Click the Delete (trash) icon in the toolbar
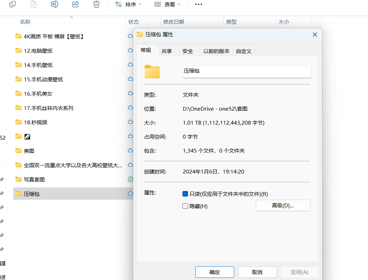The image size is (368, 280). pyautogui.click(x=96, y=5)
